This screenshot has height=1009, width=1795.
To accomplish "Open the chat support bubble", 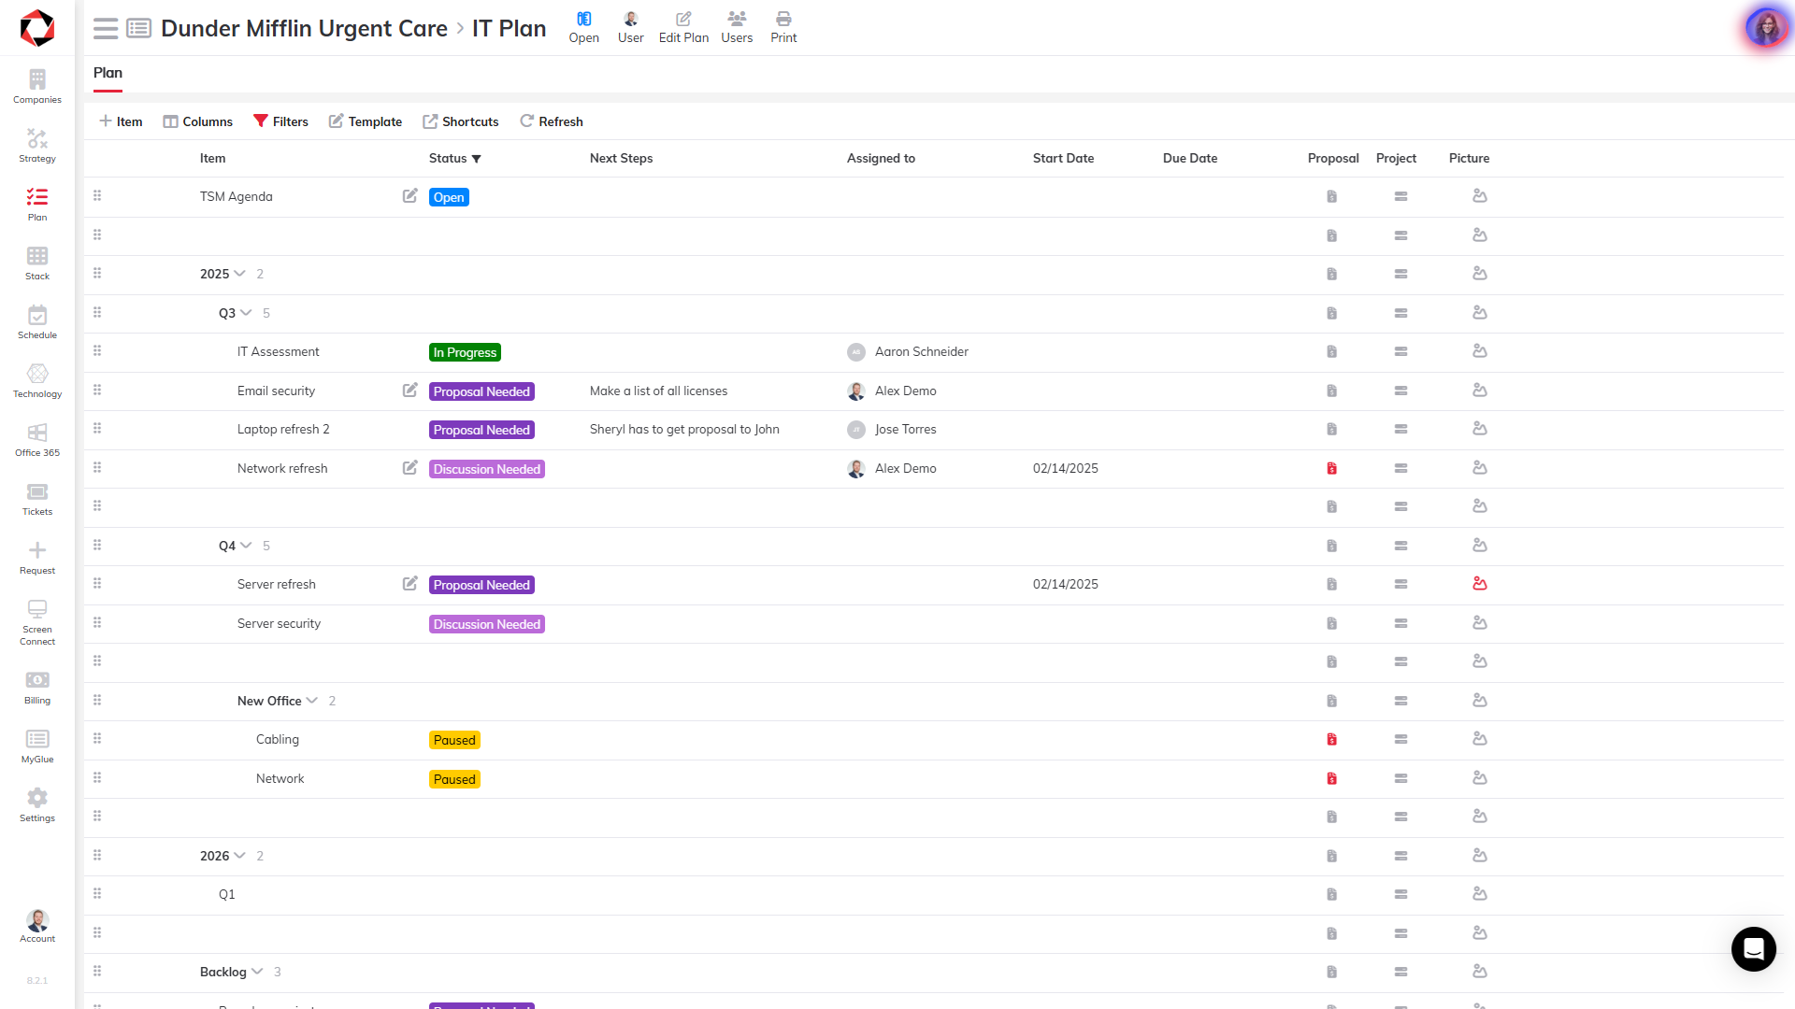I will (x=1753, y=949).
